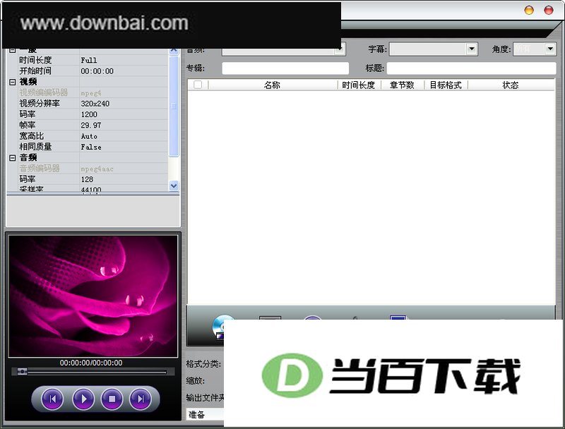Click the 准备 status text
565x429 pixels.
pos(196,415)
